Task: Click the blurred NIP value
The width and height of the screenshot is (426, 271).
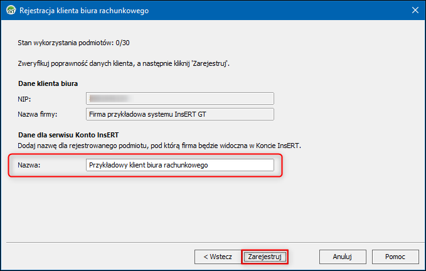Action: (109, 98)
